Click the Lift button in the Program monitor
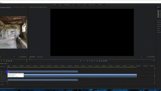The height and width of the screenshot is (91, 161). click(99, 61)
